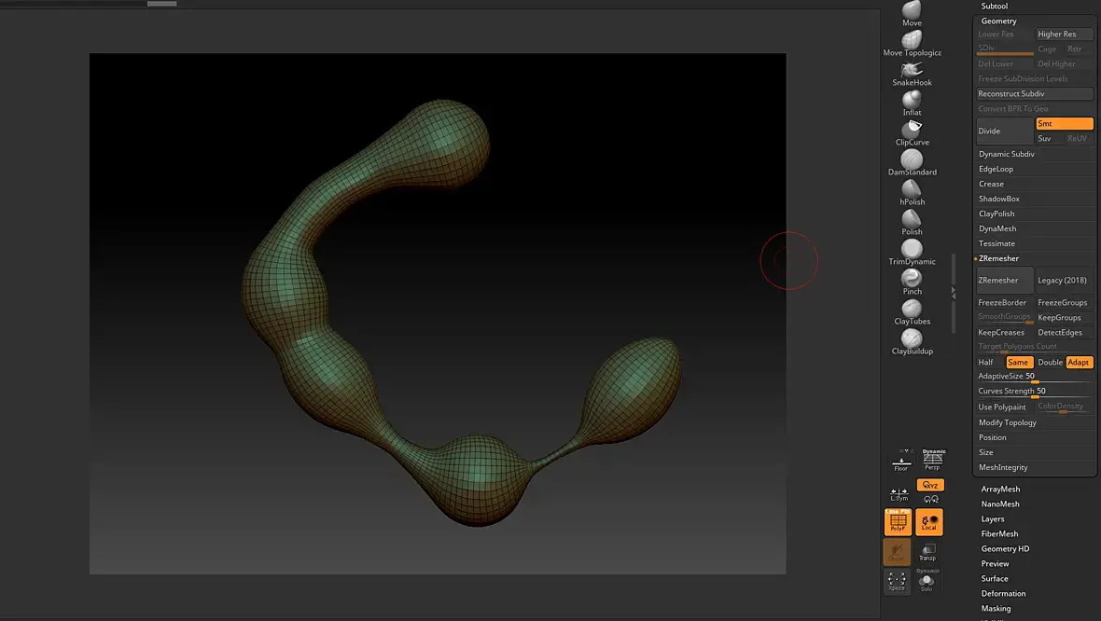Click Reconstruct Subdiv button
1101x621 pixels.
1035,93
